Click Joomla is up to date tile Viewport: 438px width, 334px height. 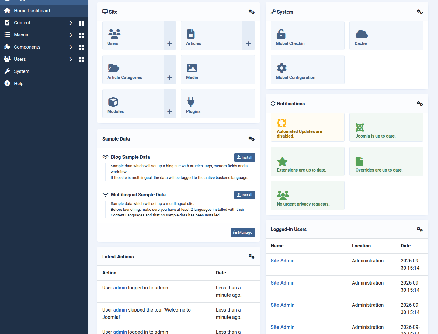point(386,127)
